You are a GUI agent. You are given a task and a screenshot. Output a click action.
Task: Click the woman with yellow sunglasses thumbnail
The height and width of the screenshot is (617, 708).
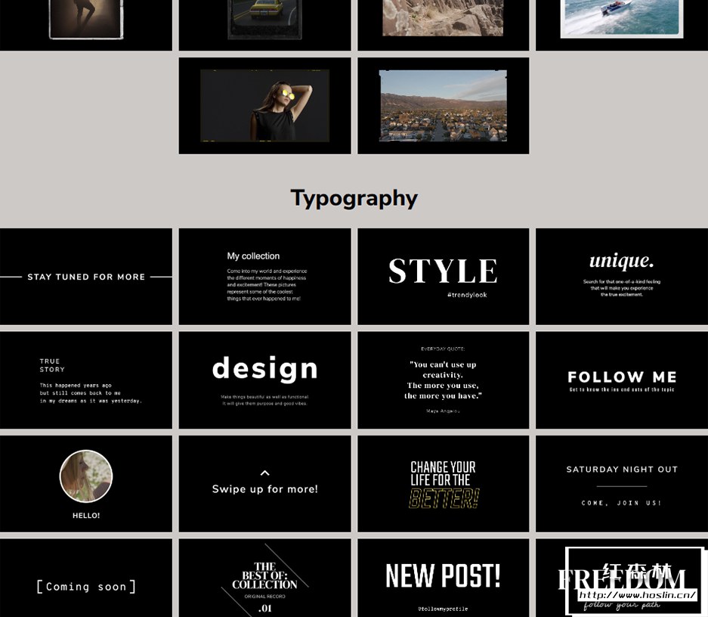tap(264, 106)
